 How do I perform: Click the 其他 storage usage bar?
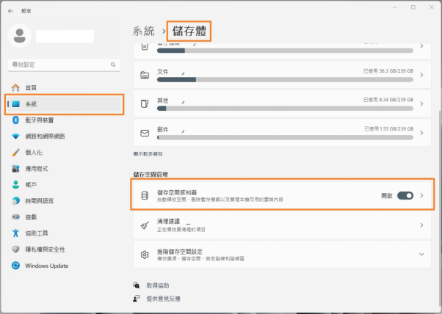point(286,109)
